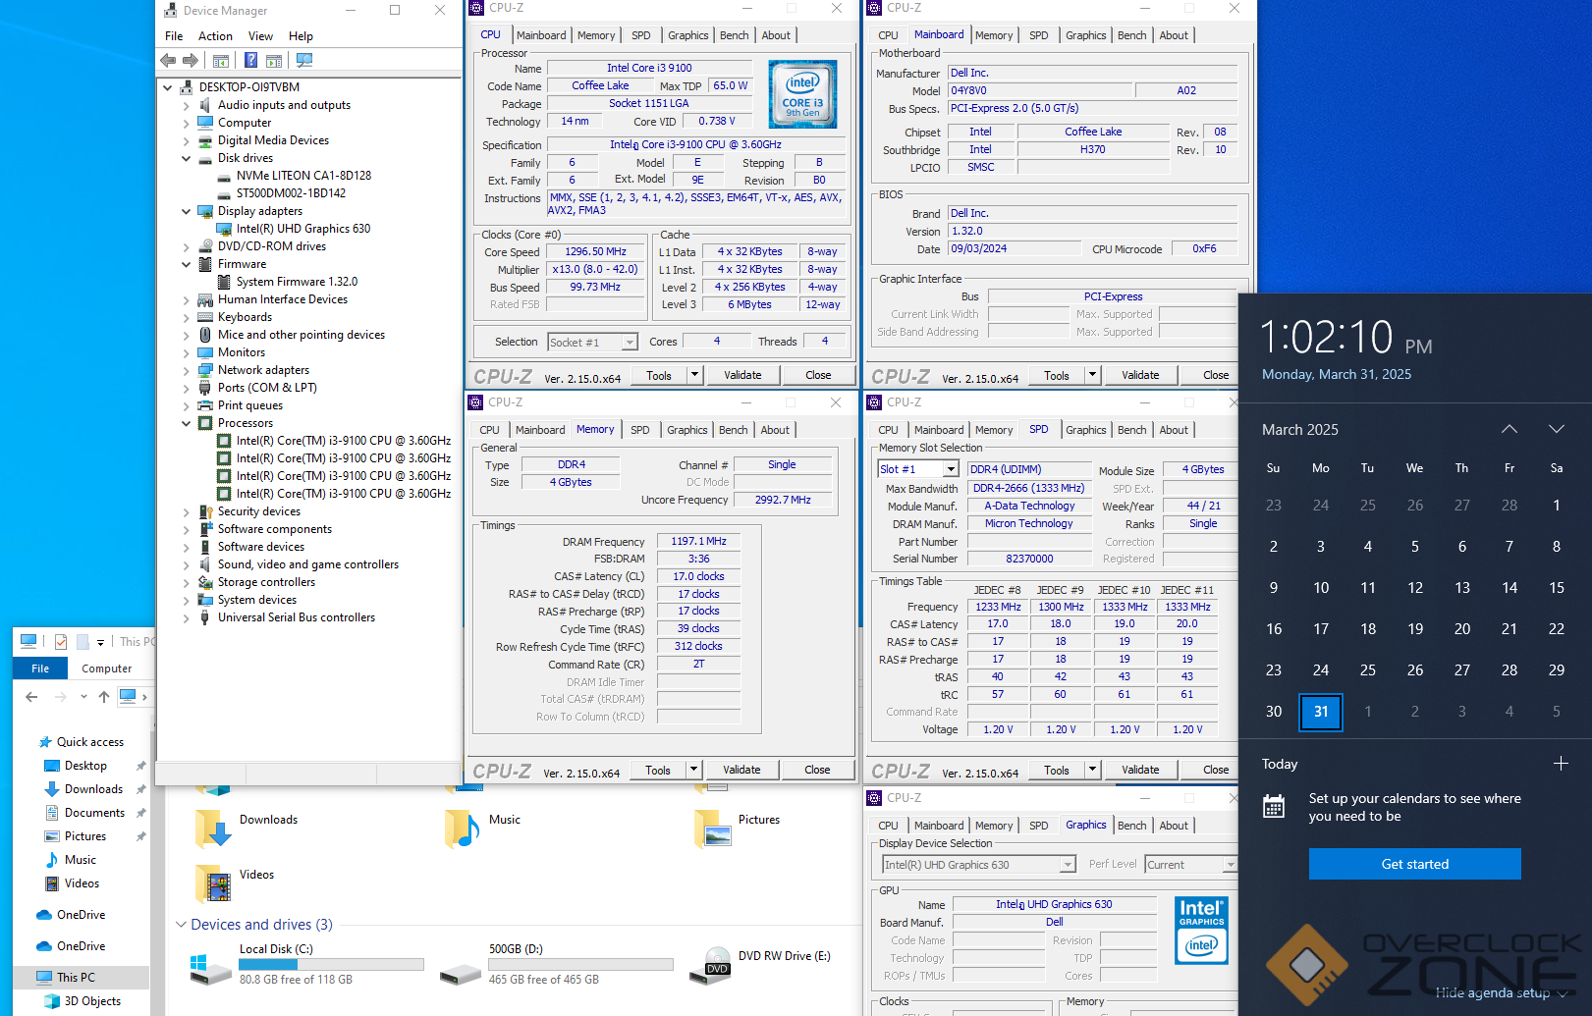The image size is (1592, 1016).
Task: Open the Slot #1 memory slot dropdown
Action: [950, 470]
